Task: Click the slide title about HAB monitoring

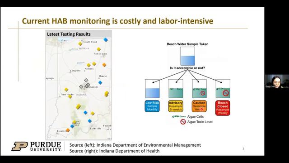Action: (x=117, y=21)
